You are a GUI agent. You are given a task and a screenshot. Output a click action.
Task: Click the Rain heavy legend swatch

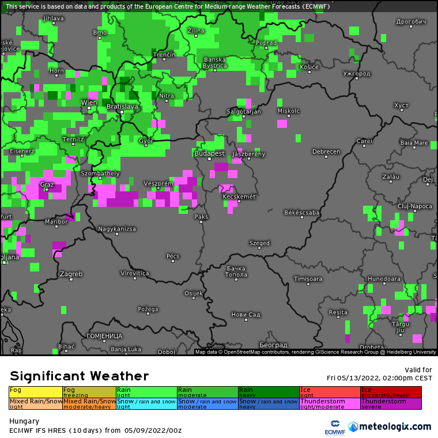(x=267, y=392)
